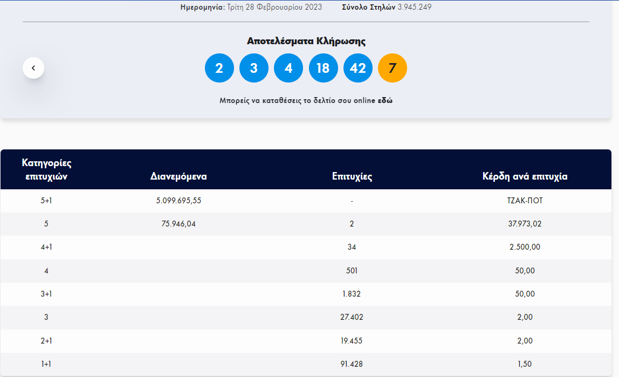Click the 'Κέρδη ανά επιτυχία' column header
This screenshot has height=377, width=619.
pos(525,176)
